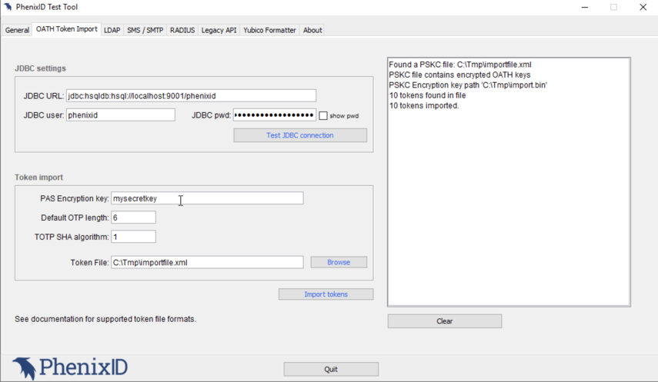658x382 pixels.
Task: Go to the About tab
Action: 312,30
